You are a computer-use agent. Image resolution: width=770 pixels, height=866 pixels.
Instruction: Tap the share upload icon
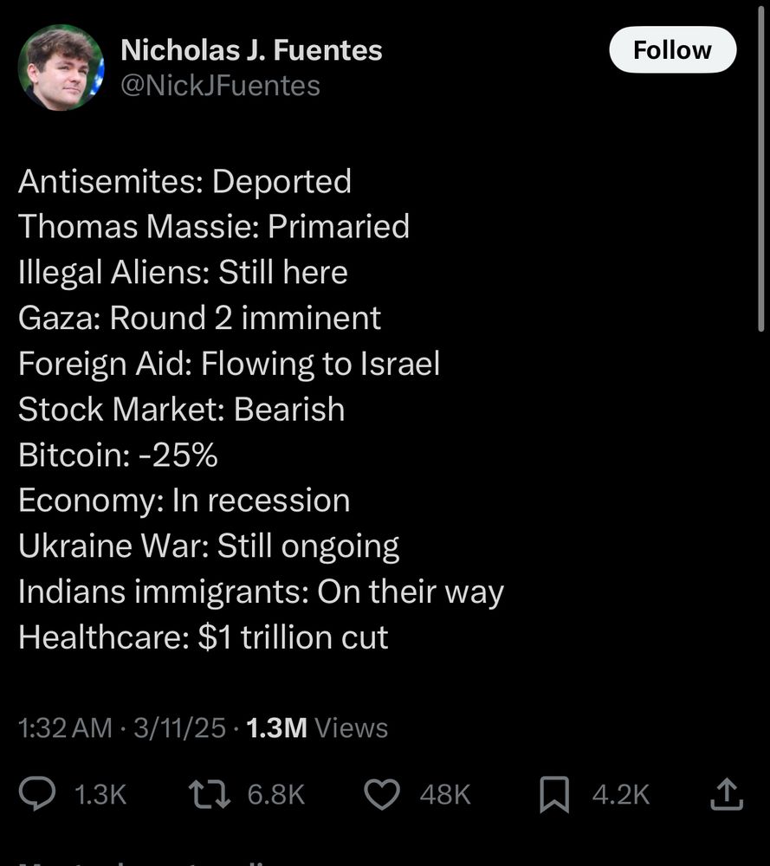coord(726,794)
